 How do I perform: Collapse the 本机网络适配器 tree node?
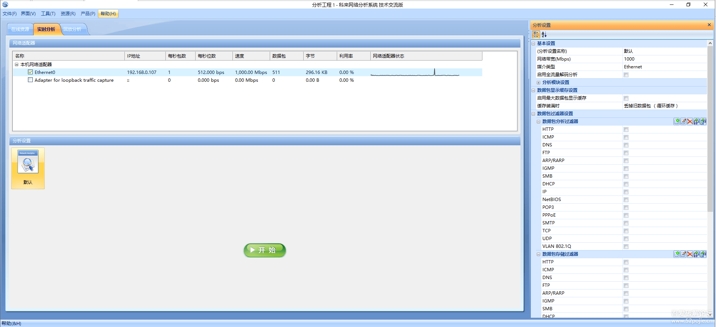pos(17,64)
